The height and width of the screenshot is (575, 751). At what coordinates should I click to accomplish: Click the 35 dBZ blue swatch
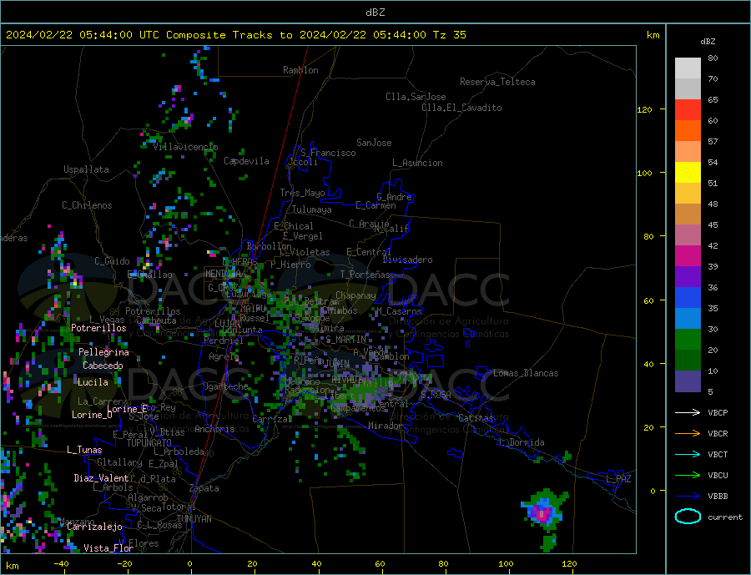(x=688, y=298)
